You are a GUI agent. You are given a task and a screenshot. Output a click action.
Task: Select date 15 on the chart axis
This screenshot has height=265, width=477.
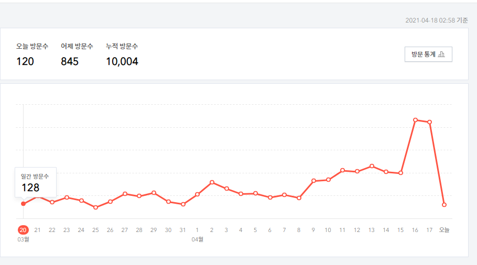point(400,230)
